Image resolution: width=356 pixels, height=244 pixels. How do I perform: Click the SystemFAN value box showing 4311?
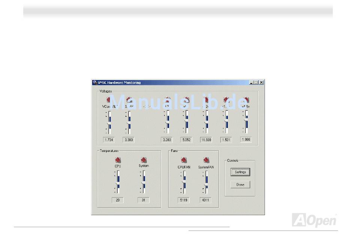click(205, 200)
